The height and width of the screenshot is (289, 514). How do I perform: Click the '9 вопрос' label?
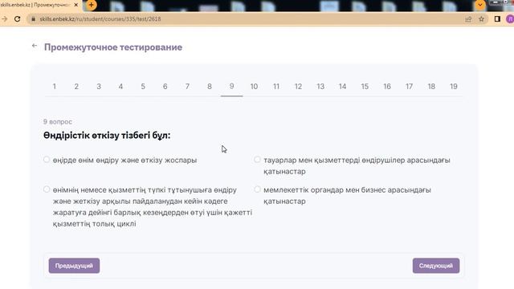(x=58, y=121)
